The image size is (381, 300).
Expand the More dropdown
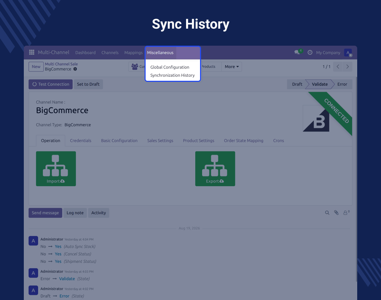pyautogui.click(x=232, y=66)
